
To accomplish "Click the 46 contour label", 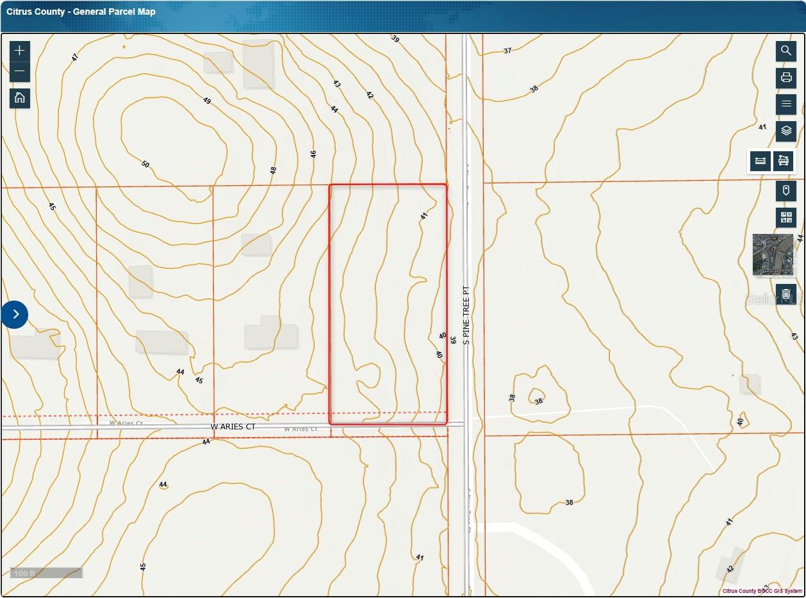I will [x=313, y=154].
